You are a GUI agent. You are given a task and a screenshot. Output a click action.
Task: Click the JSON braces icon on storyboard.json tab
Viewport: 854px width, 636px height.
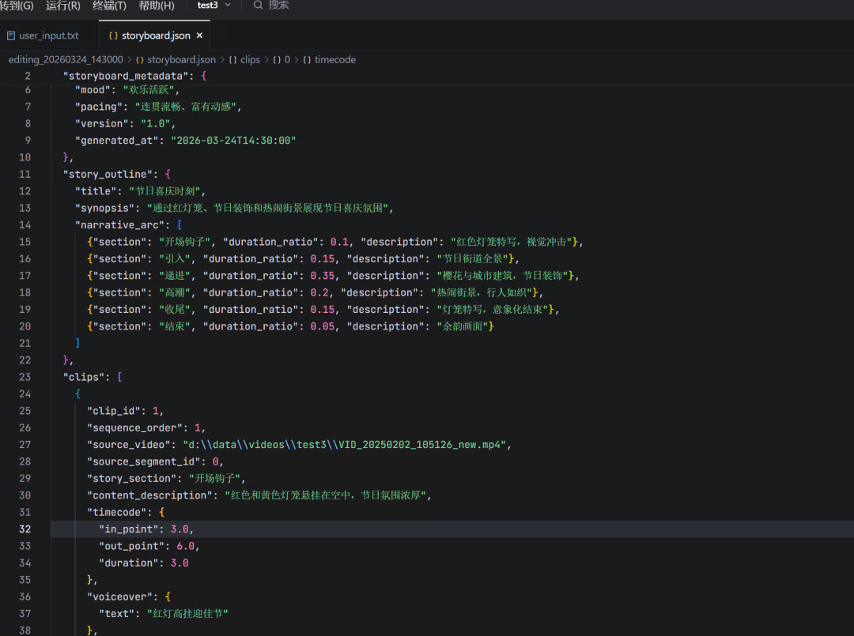[113, 36]
